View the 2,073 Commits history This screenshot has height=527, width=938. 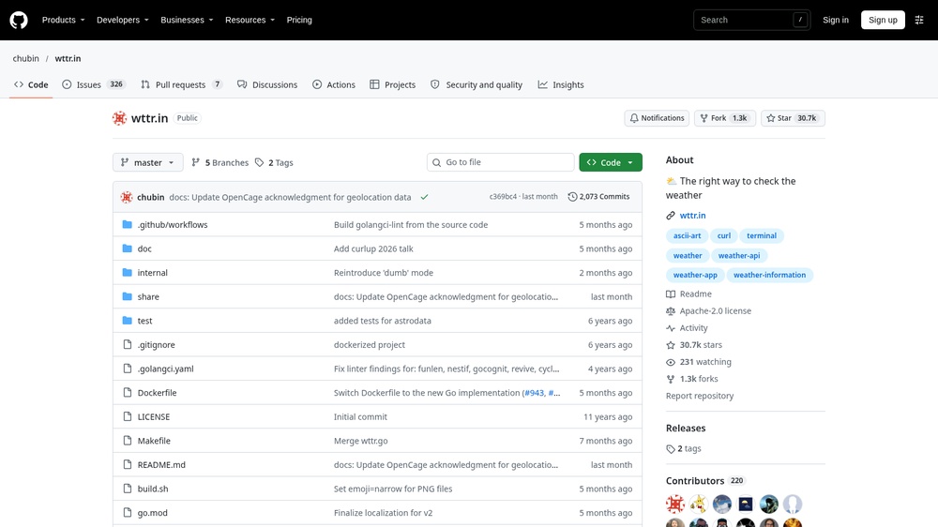598,197
